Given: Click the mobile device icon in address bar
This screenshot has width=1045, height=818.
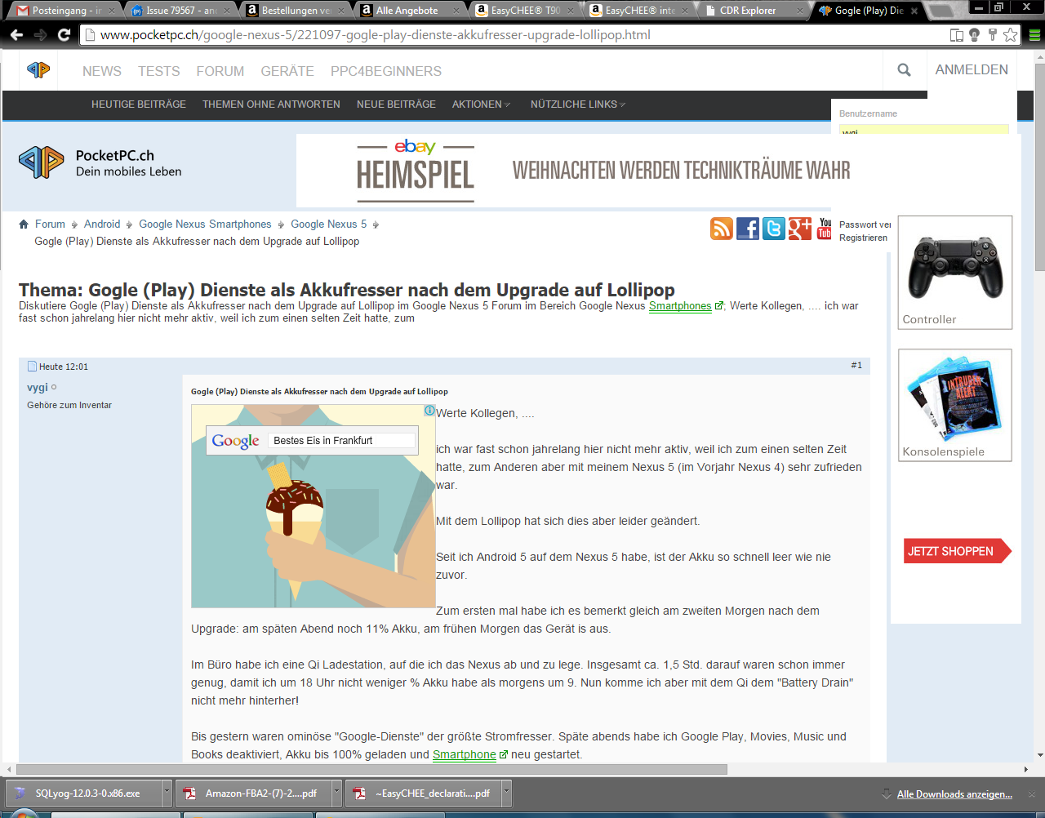Looking at the screenshot, I should pyautogui.click(x=957, y=35).
